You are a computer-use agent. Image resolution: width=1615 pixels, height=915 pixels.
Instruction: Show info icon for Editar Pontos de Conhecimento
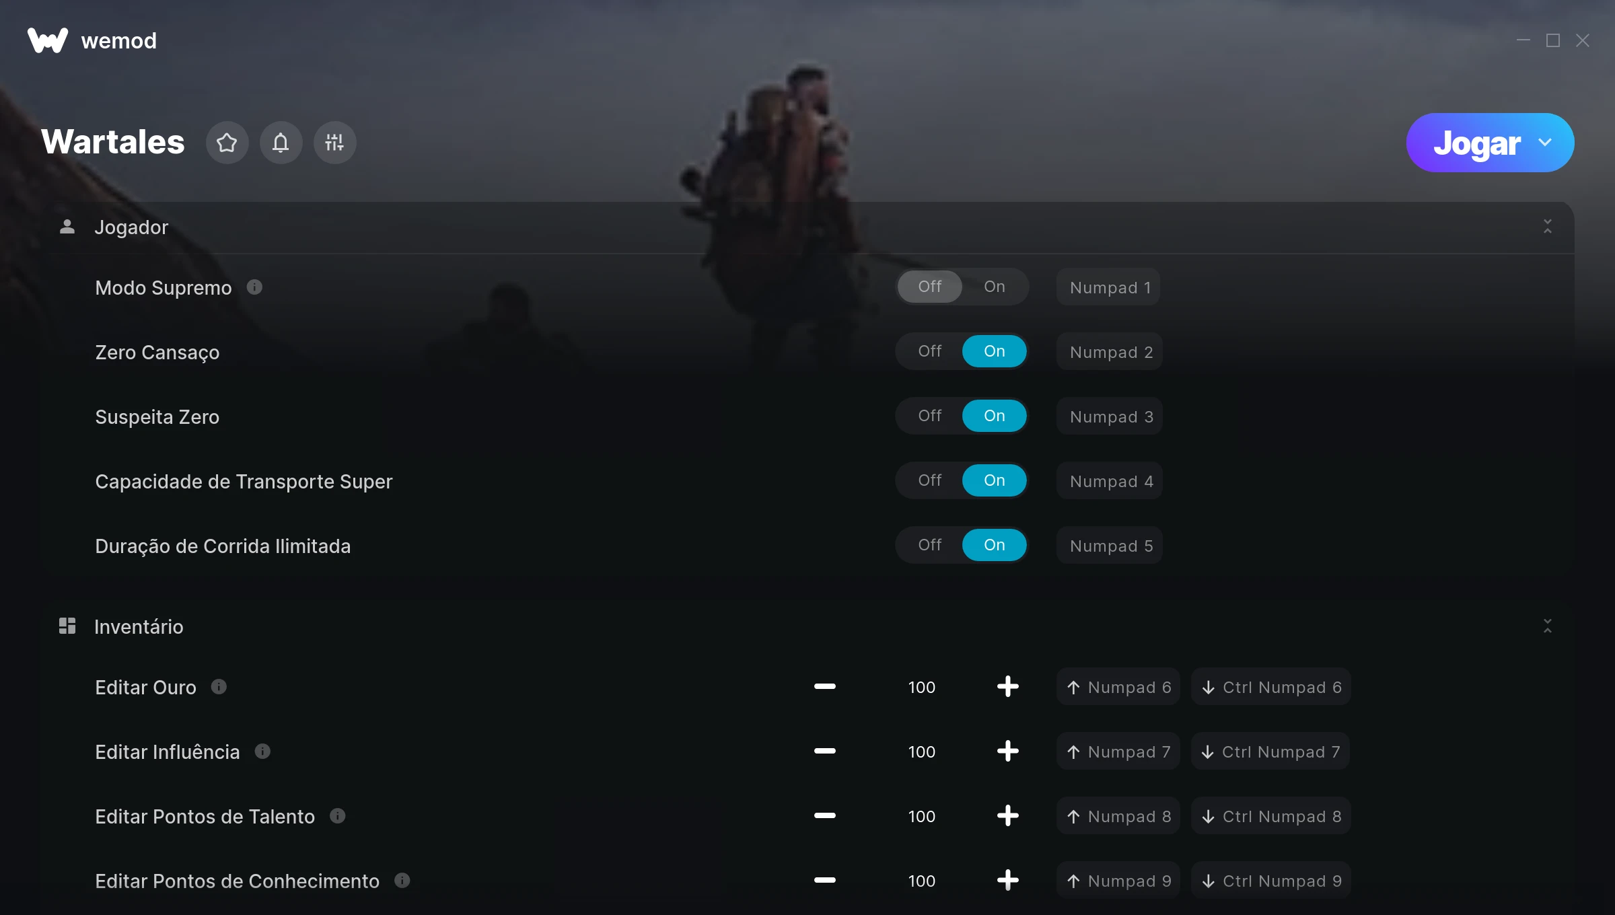coord(402,881)
